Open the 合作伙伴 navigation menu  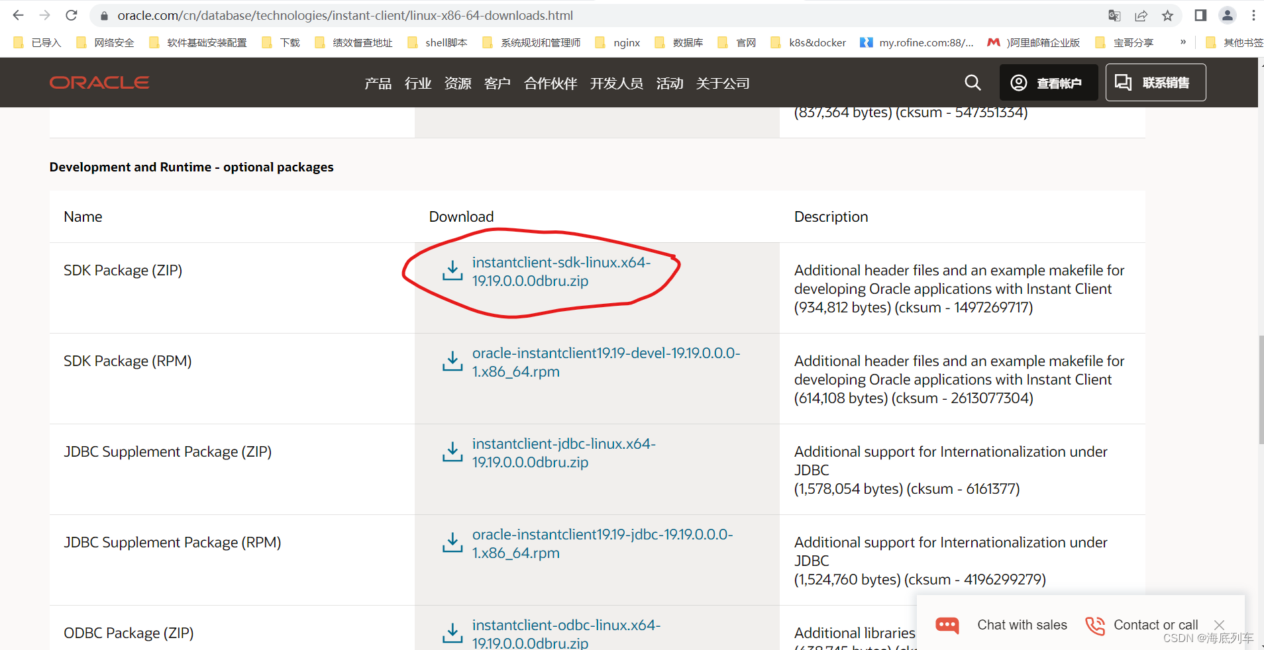click(x=551, y=83)
